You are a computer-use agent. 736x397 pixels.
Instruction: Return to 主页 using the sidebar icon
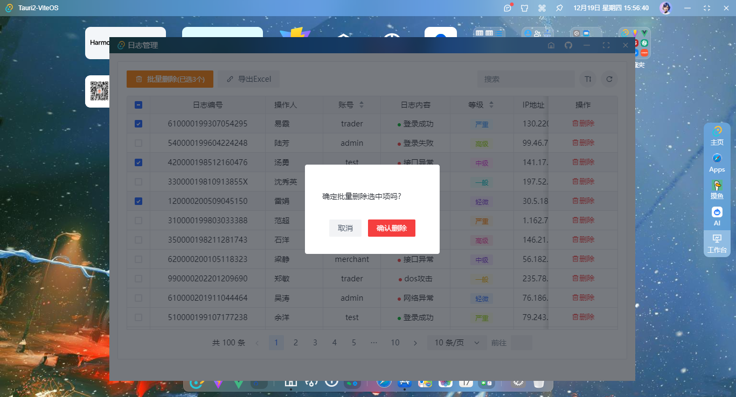click(717, 135)
